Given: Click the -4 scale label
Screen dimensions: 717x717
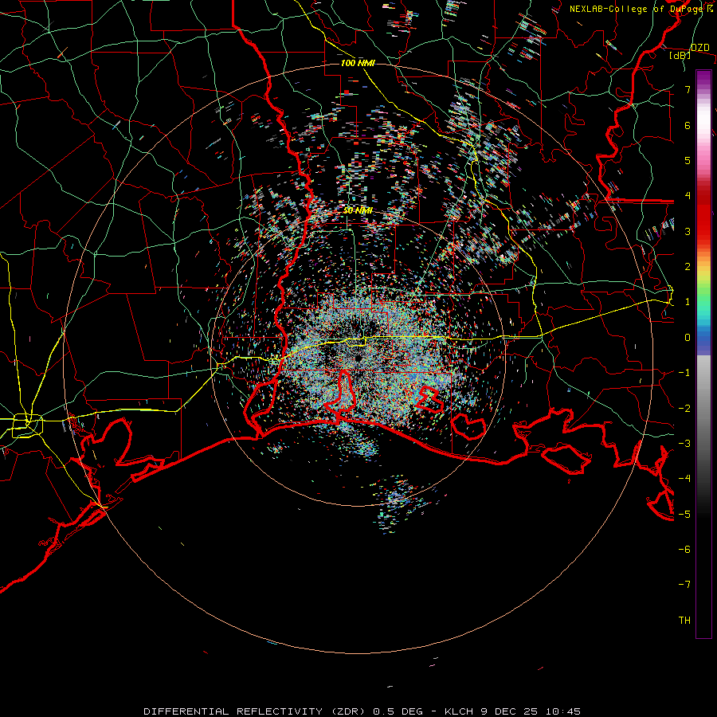Looking at the screenshot, I should pyautogui.click(x=684, y=479).
